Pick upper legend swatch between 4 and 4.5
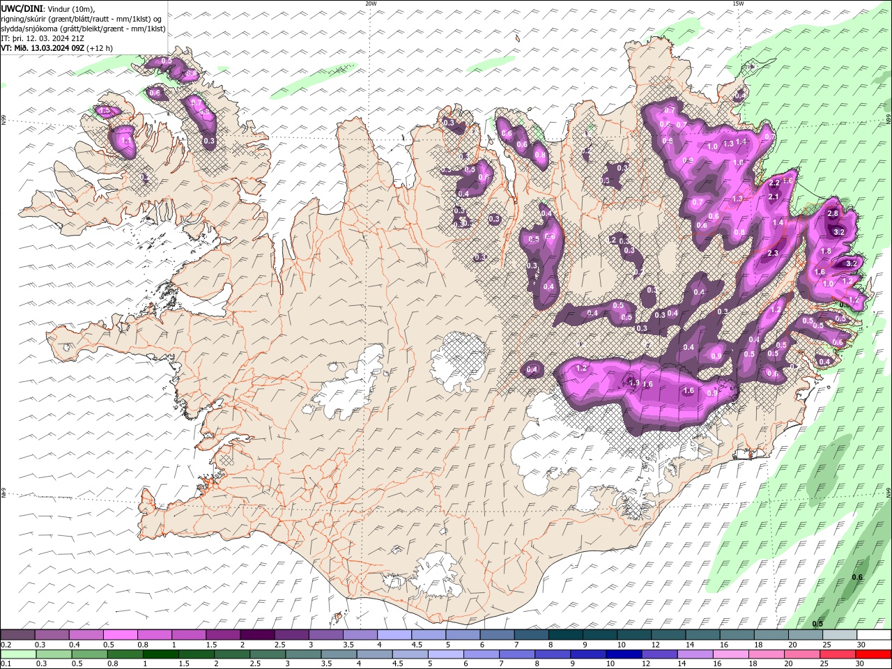Screen dimensions: 892x669 pos(394,635)
